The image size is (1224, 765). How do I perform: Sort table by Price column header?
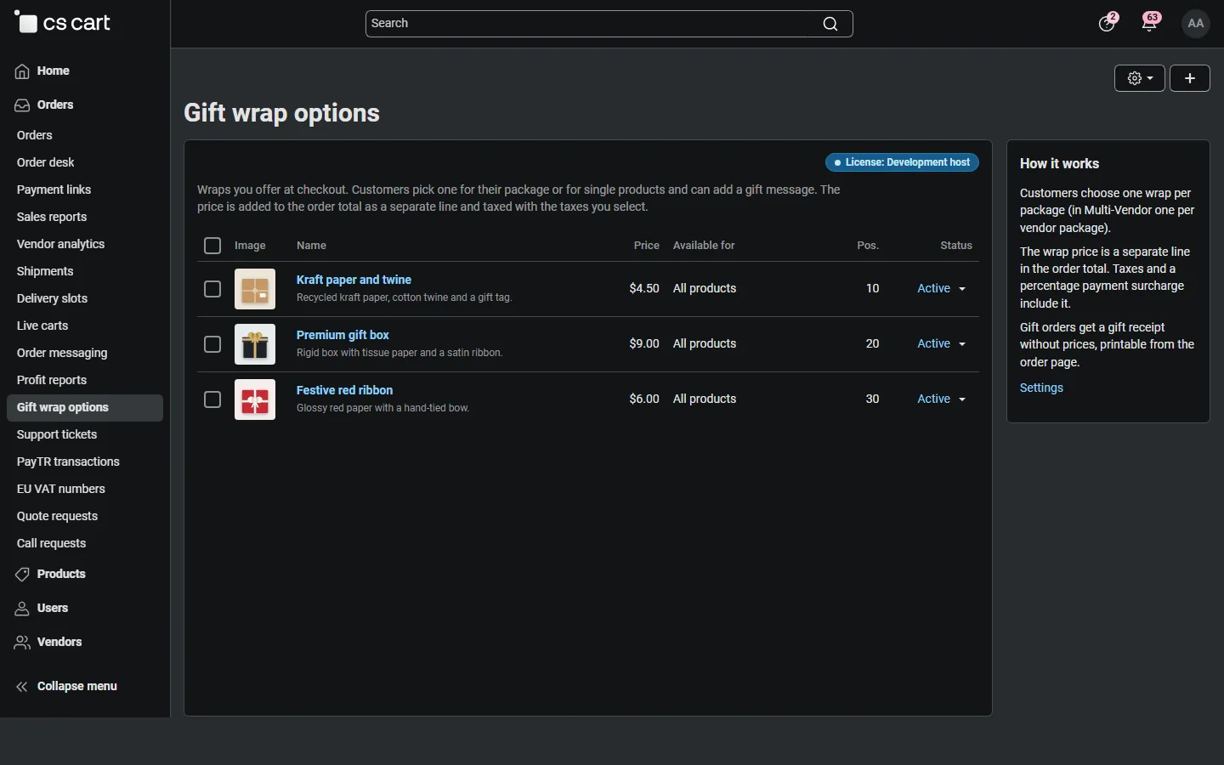point(646,246)
